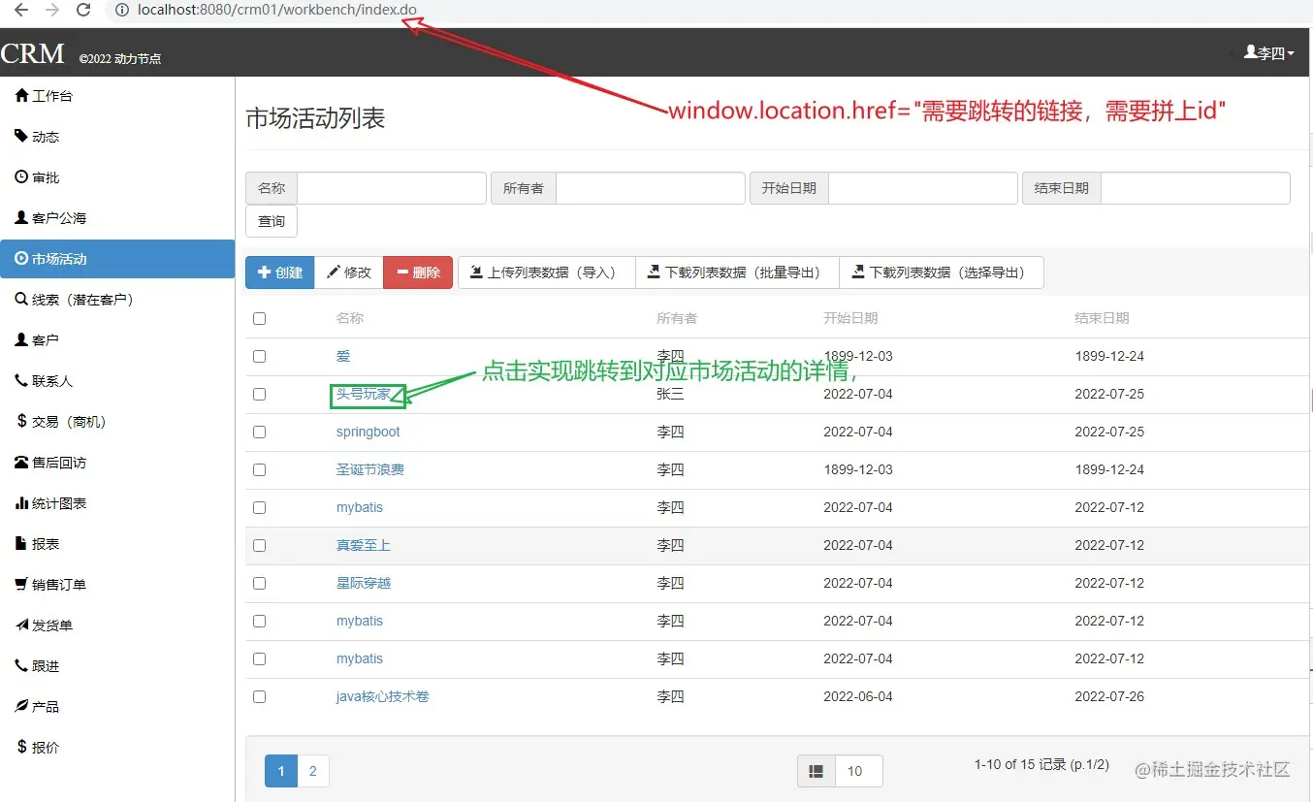Click the 修改 button

[x=349, y=273]
